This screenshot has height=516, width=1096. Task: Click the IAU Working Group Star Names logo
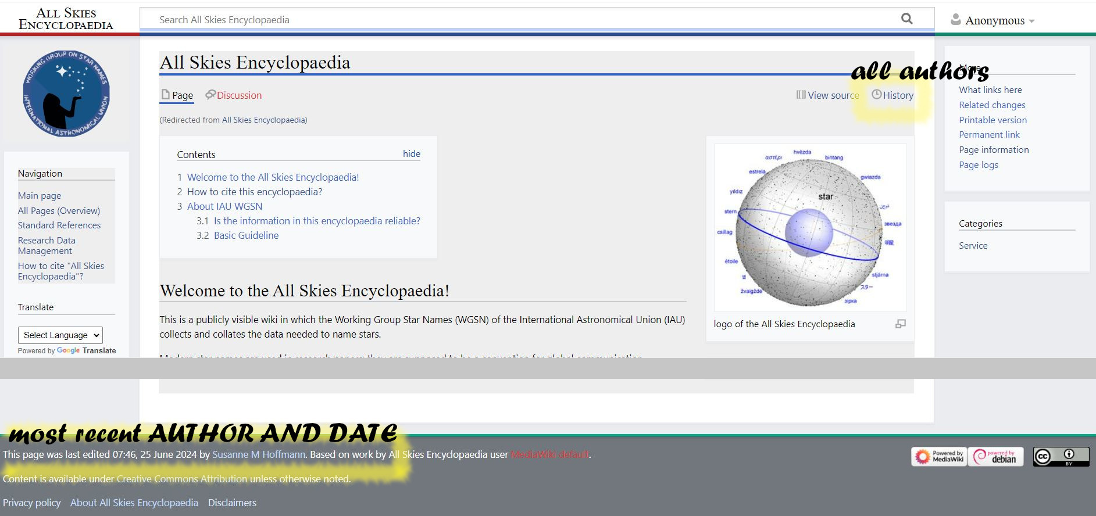point(66,94)
